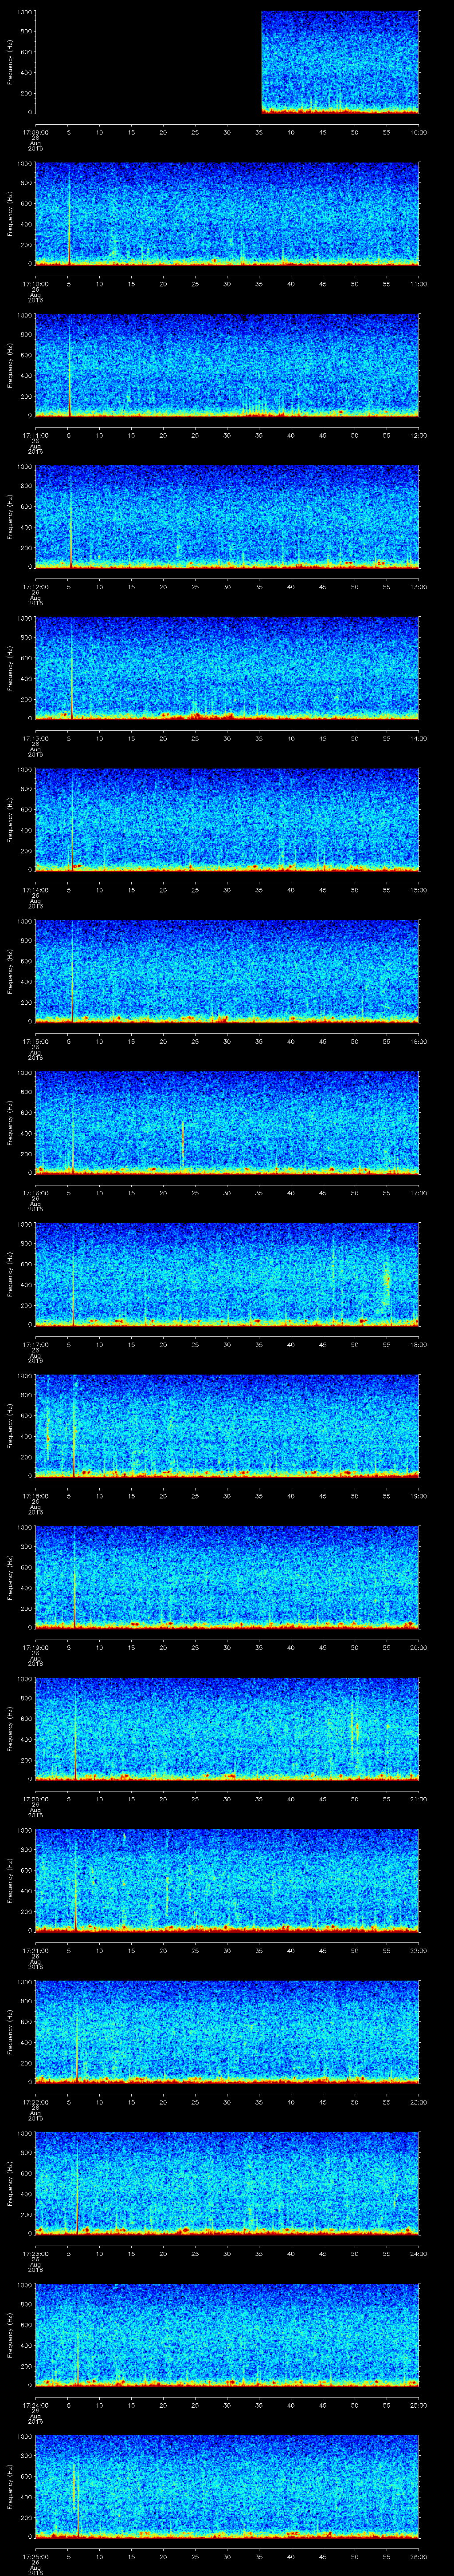454x2576 pixels.
Task: Open the spectrogram panel starting at 17:11:00
Action: point(227,365)
